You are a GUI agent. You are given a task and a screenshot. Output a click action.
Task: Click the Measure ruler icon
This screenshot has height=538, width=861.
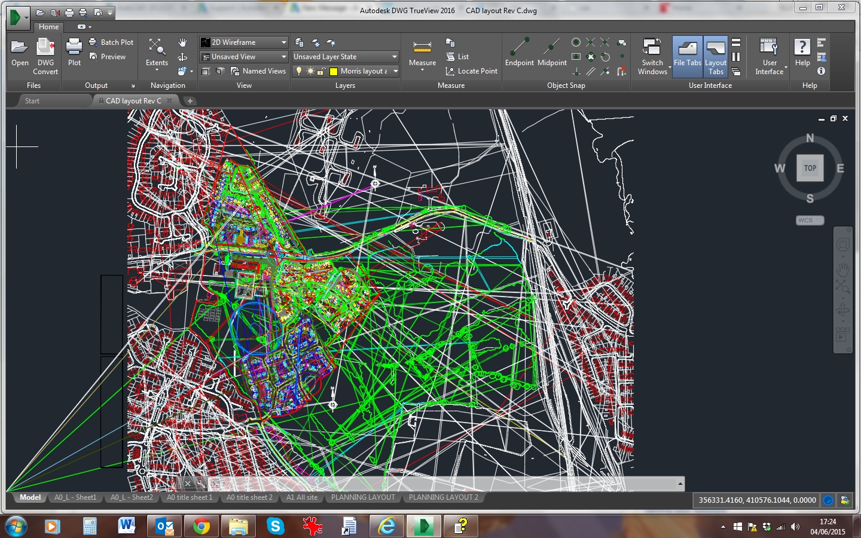(x=422, y=48)
